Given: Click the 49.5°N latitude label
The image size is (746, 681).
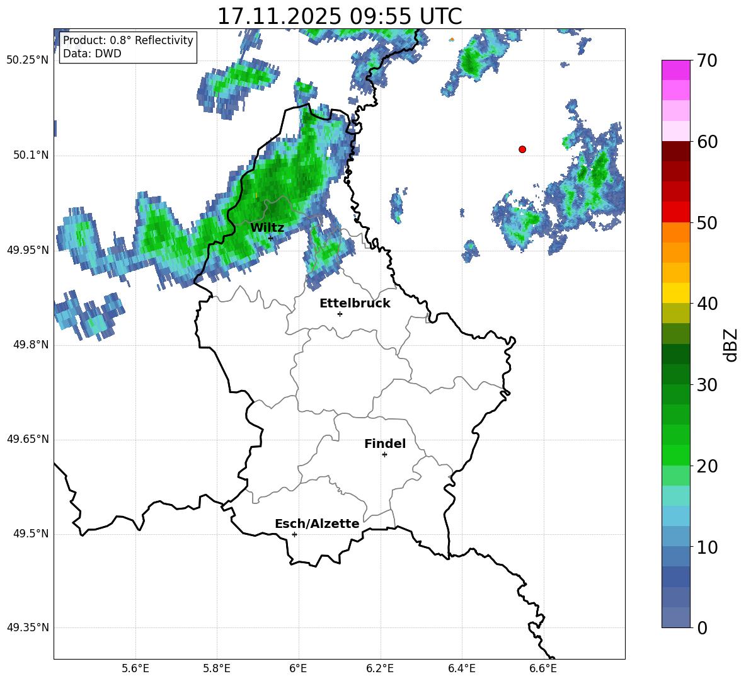Looking at the screenshot, I should 31,534.
